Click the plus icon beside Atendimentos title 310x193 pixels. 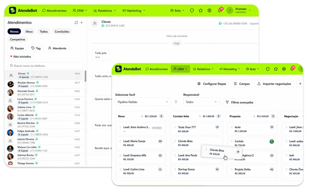pyautogui.click(x=81, y=22)
